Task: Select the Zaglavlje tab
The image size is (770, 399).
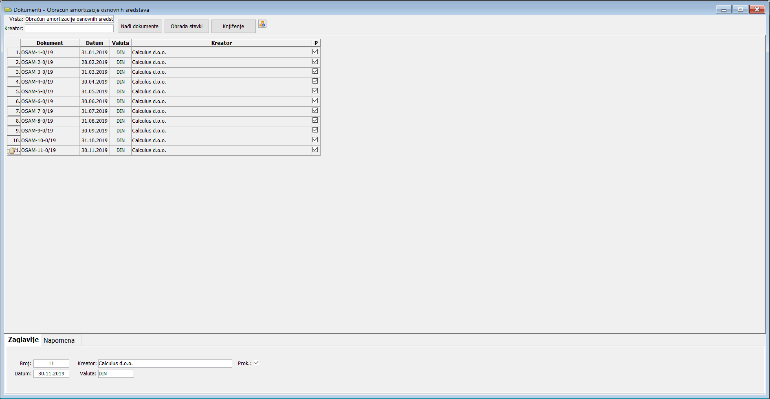Action: 23,340
